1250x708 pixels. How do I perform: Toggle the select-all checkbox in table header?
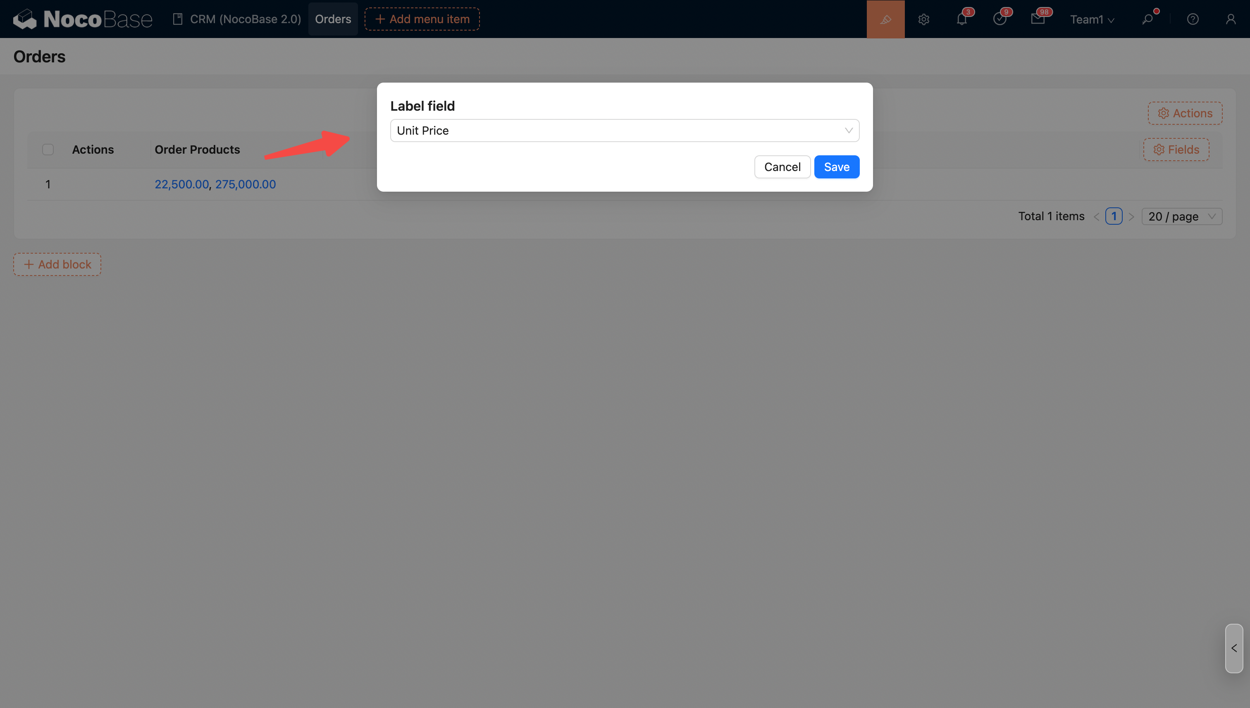[x=48, y=149]
